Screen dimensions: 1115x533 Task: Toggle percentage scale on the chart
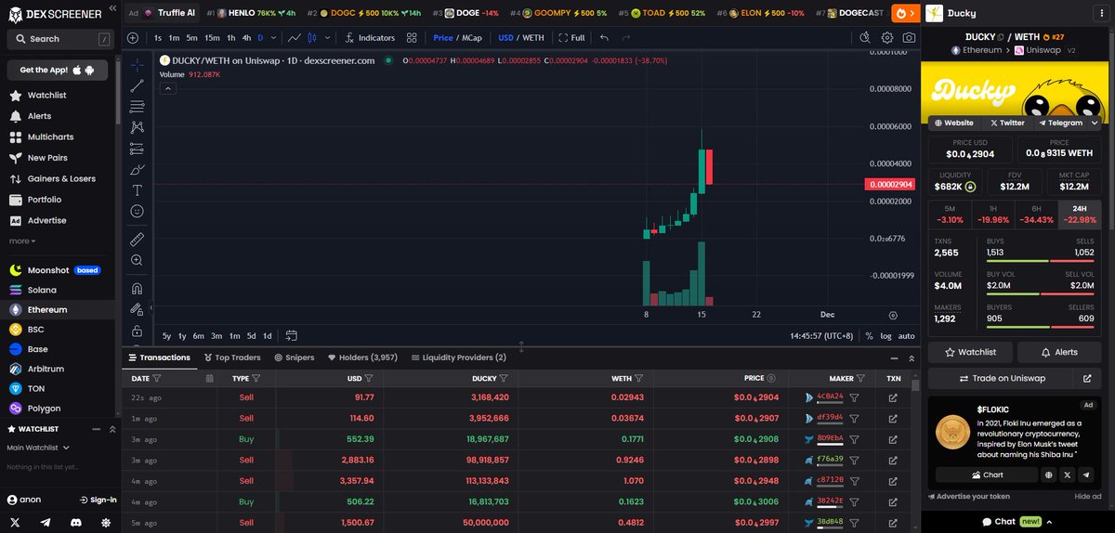[869, 335]
